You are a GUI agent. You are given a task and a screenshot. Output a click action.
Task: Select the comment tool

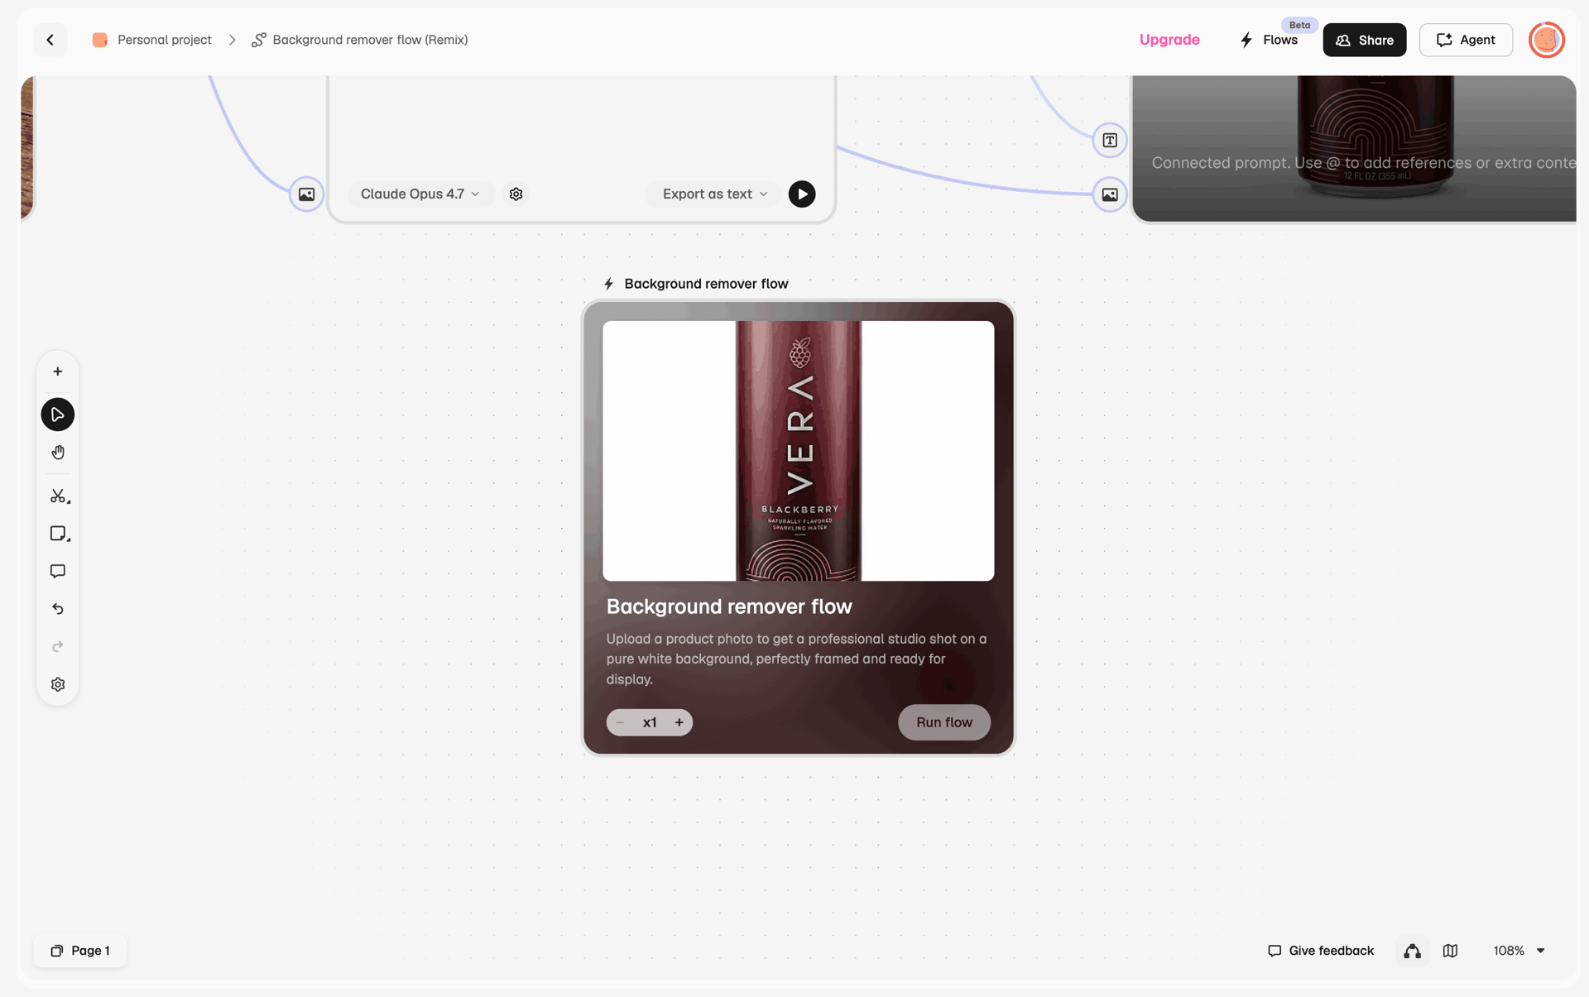point(58,572)
